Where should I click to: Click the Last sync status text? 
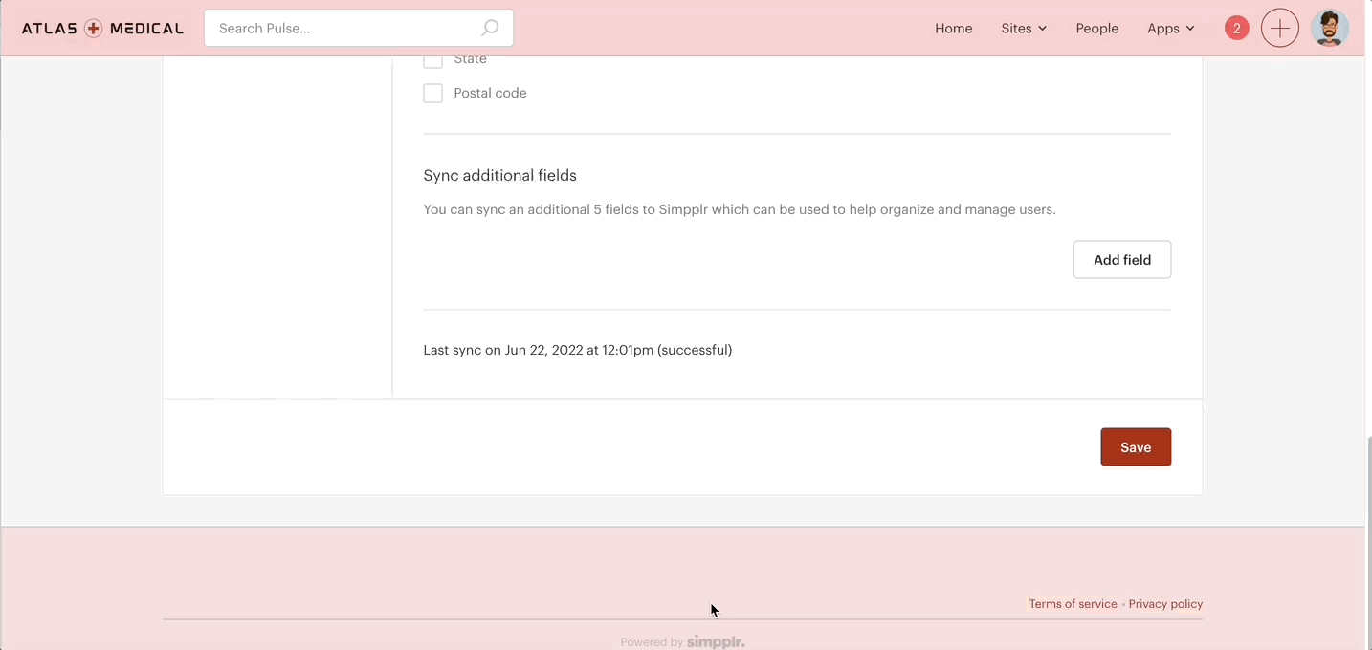pos(578,350)
